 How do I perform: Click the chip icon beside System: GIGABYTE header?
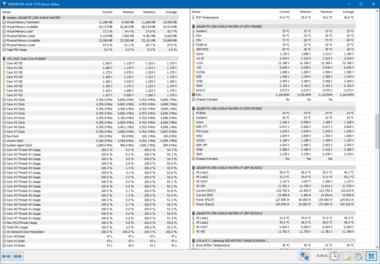coord(4,18)
